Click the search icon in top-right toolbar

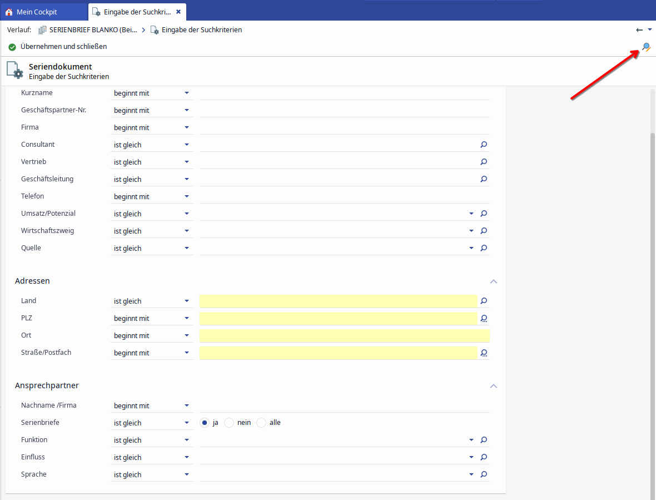point(646,47)
